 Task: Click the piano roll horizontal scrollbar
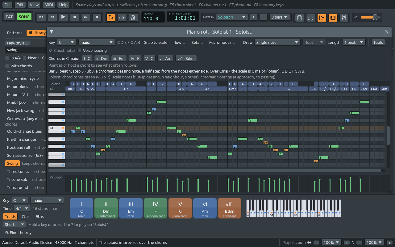pyautogui.click(x=215, y=171)
